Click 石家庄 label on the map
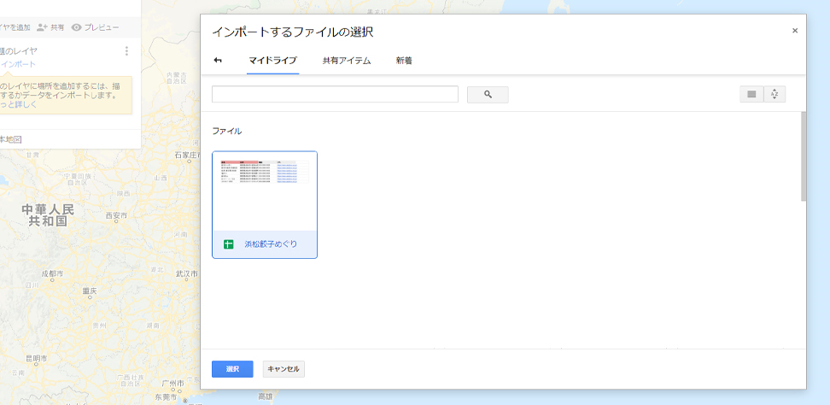Viewport: 830px width, 405px height. [x=187, y=156]
